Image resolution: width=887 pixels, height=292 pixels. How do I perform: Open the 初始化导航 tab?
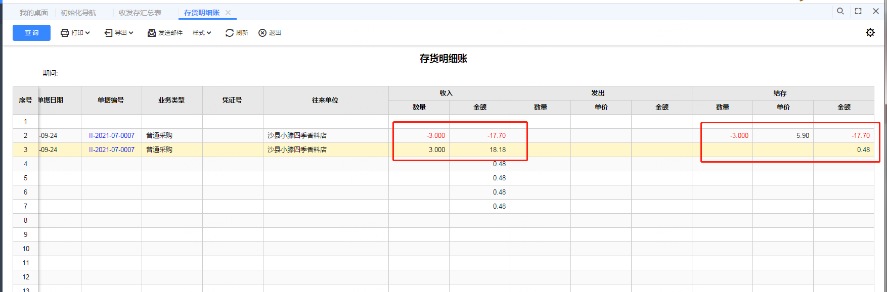point(78,13)
